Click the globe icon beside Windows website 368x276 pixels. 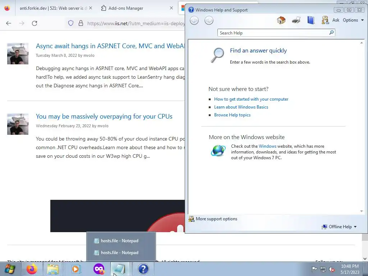pos(218,151)
